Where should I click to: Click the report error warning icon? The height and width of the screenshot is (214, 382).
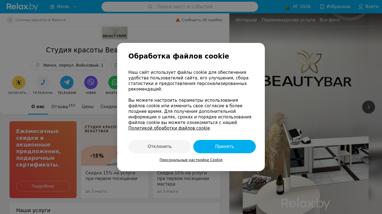click(178, 20)
